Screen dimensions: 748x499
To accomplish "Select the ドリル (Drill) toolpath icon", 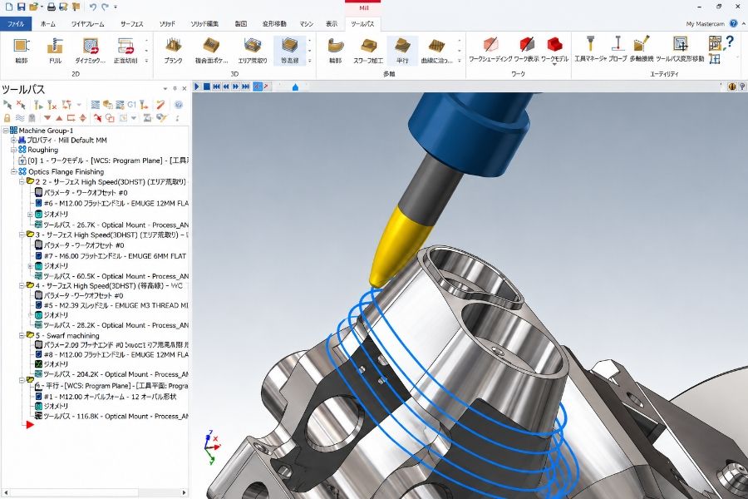I will point(56,50).
